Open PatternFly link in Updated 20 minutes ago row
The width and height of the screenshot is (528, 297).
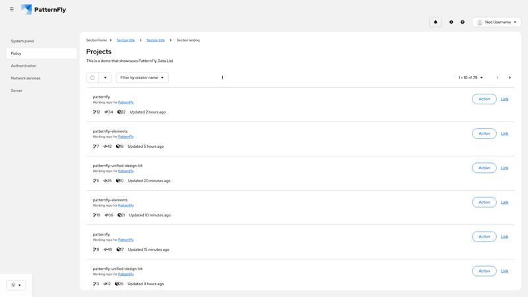pos(126,171)
